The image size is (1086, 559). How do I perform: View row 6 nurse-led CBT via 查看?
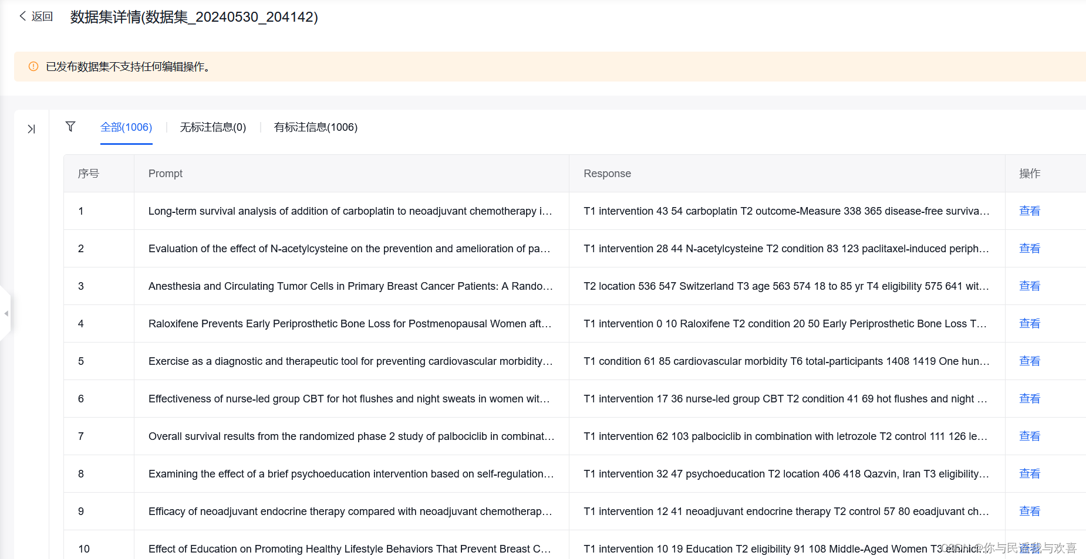1030,399
